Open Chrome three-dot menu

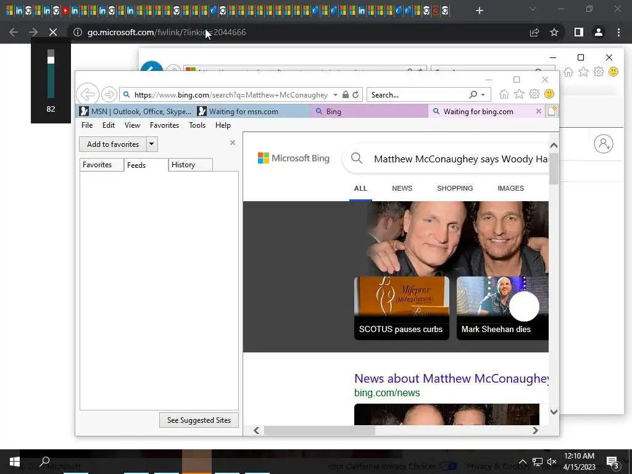[x=618, y=32]
